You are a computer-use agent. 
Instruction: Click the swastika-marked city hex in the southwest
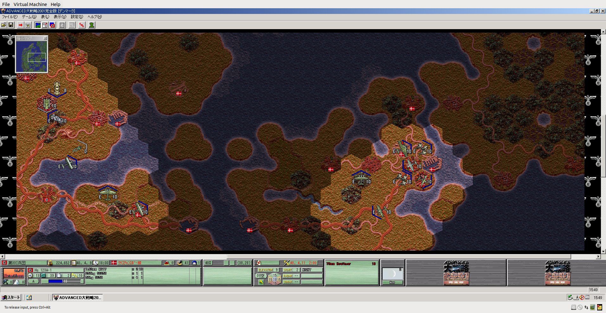click(47, 195)
